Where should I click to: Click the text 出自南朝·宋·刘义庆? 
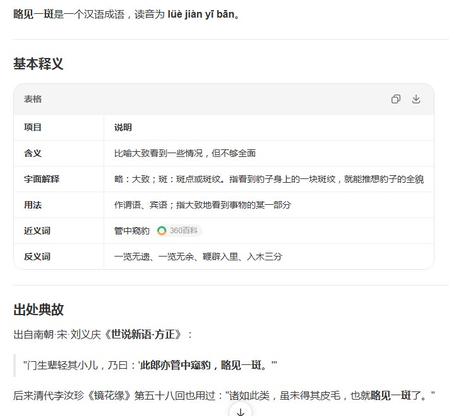point(57,334)
